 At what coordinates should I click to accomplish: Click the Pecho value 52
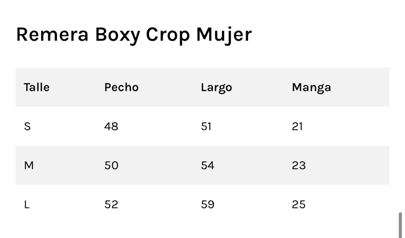[x=111, y=205]
